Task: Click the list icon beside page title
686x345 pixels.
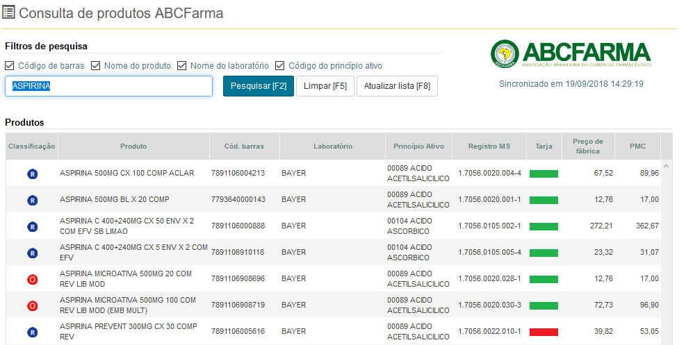Action: (8, 12)
